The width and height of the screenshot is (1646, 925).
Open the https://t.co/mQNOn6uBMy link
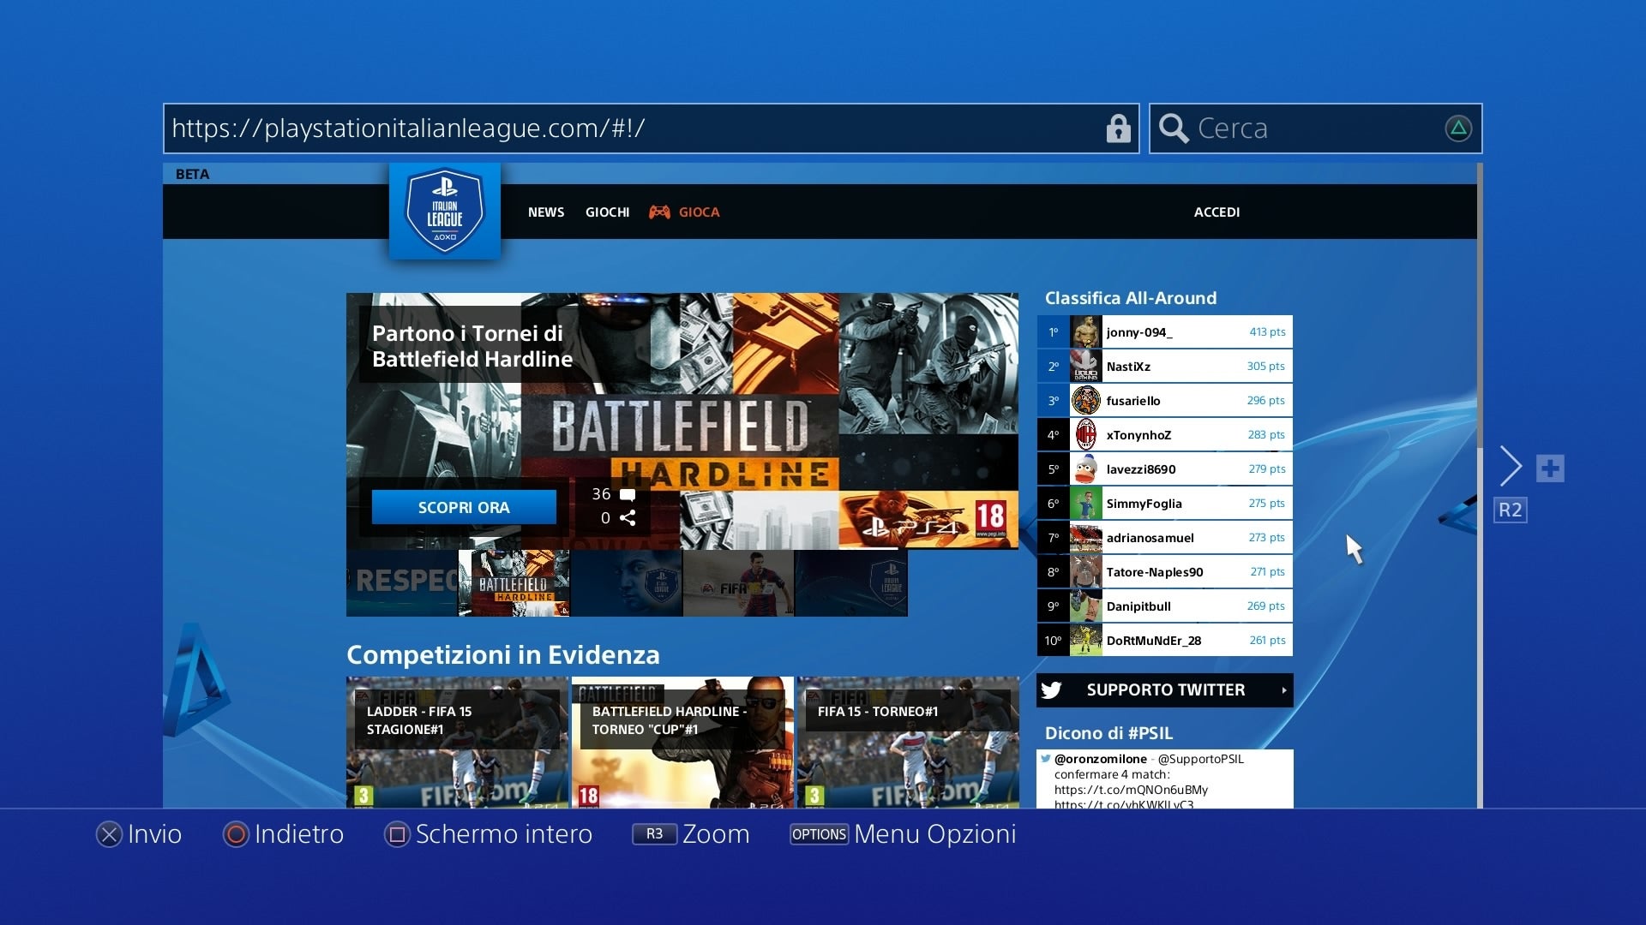pos(1131,790)
